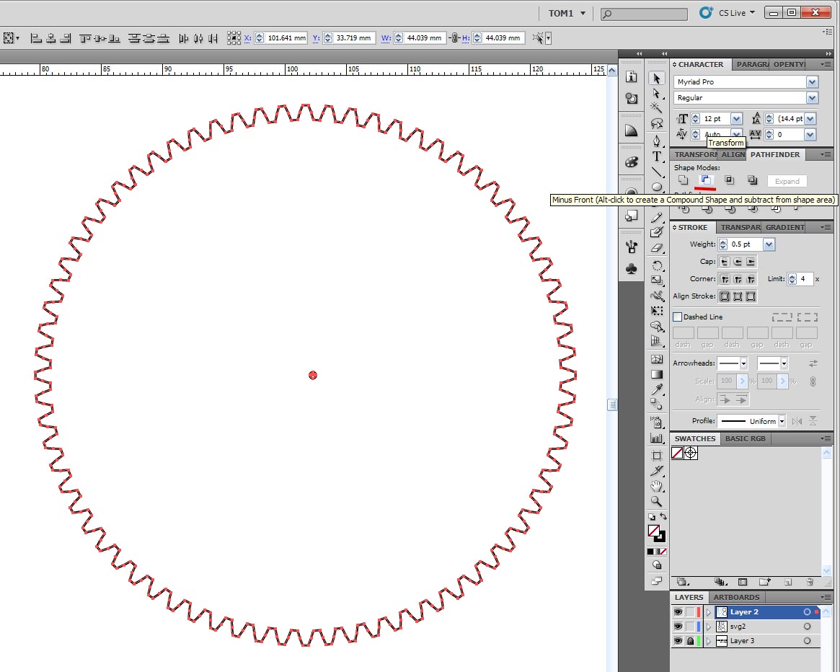This screenshot has height=672, width=840.
Task: Hide Layer 2 with eye icon
Action: coord(678,612)
